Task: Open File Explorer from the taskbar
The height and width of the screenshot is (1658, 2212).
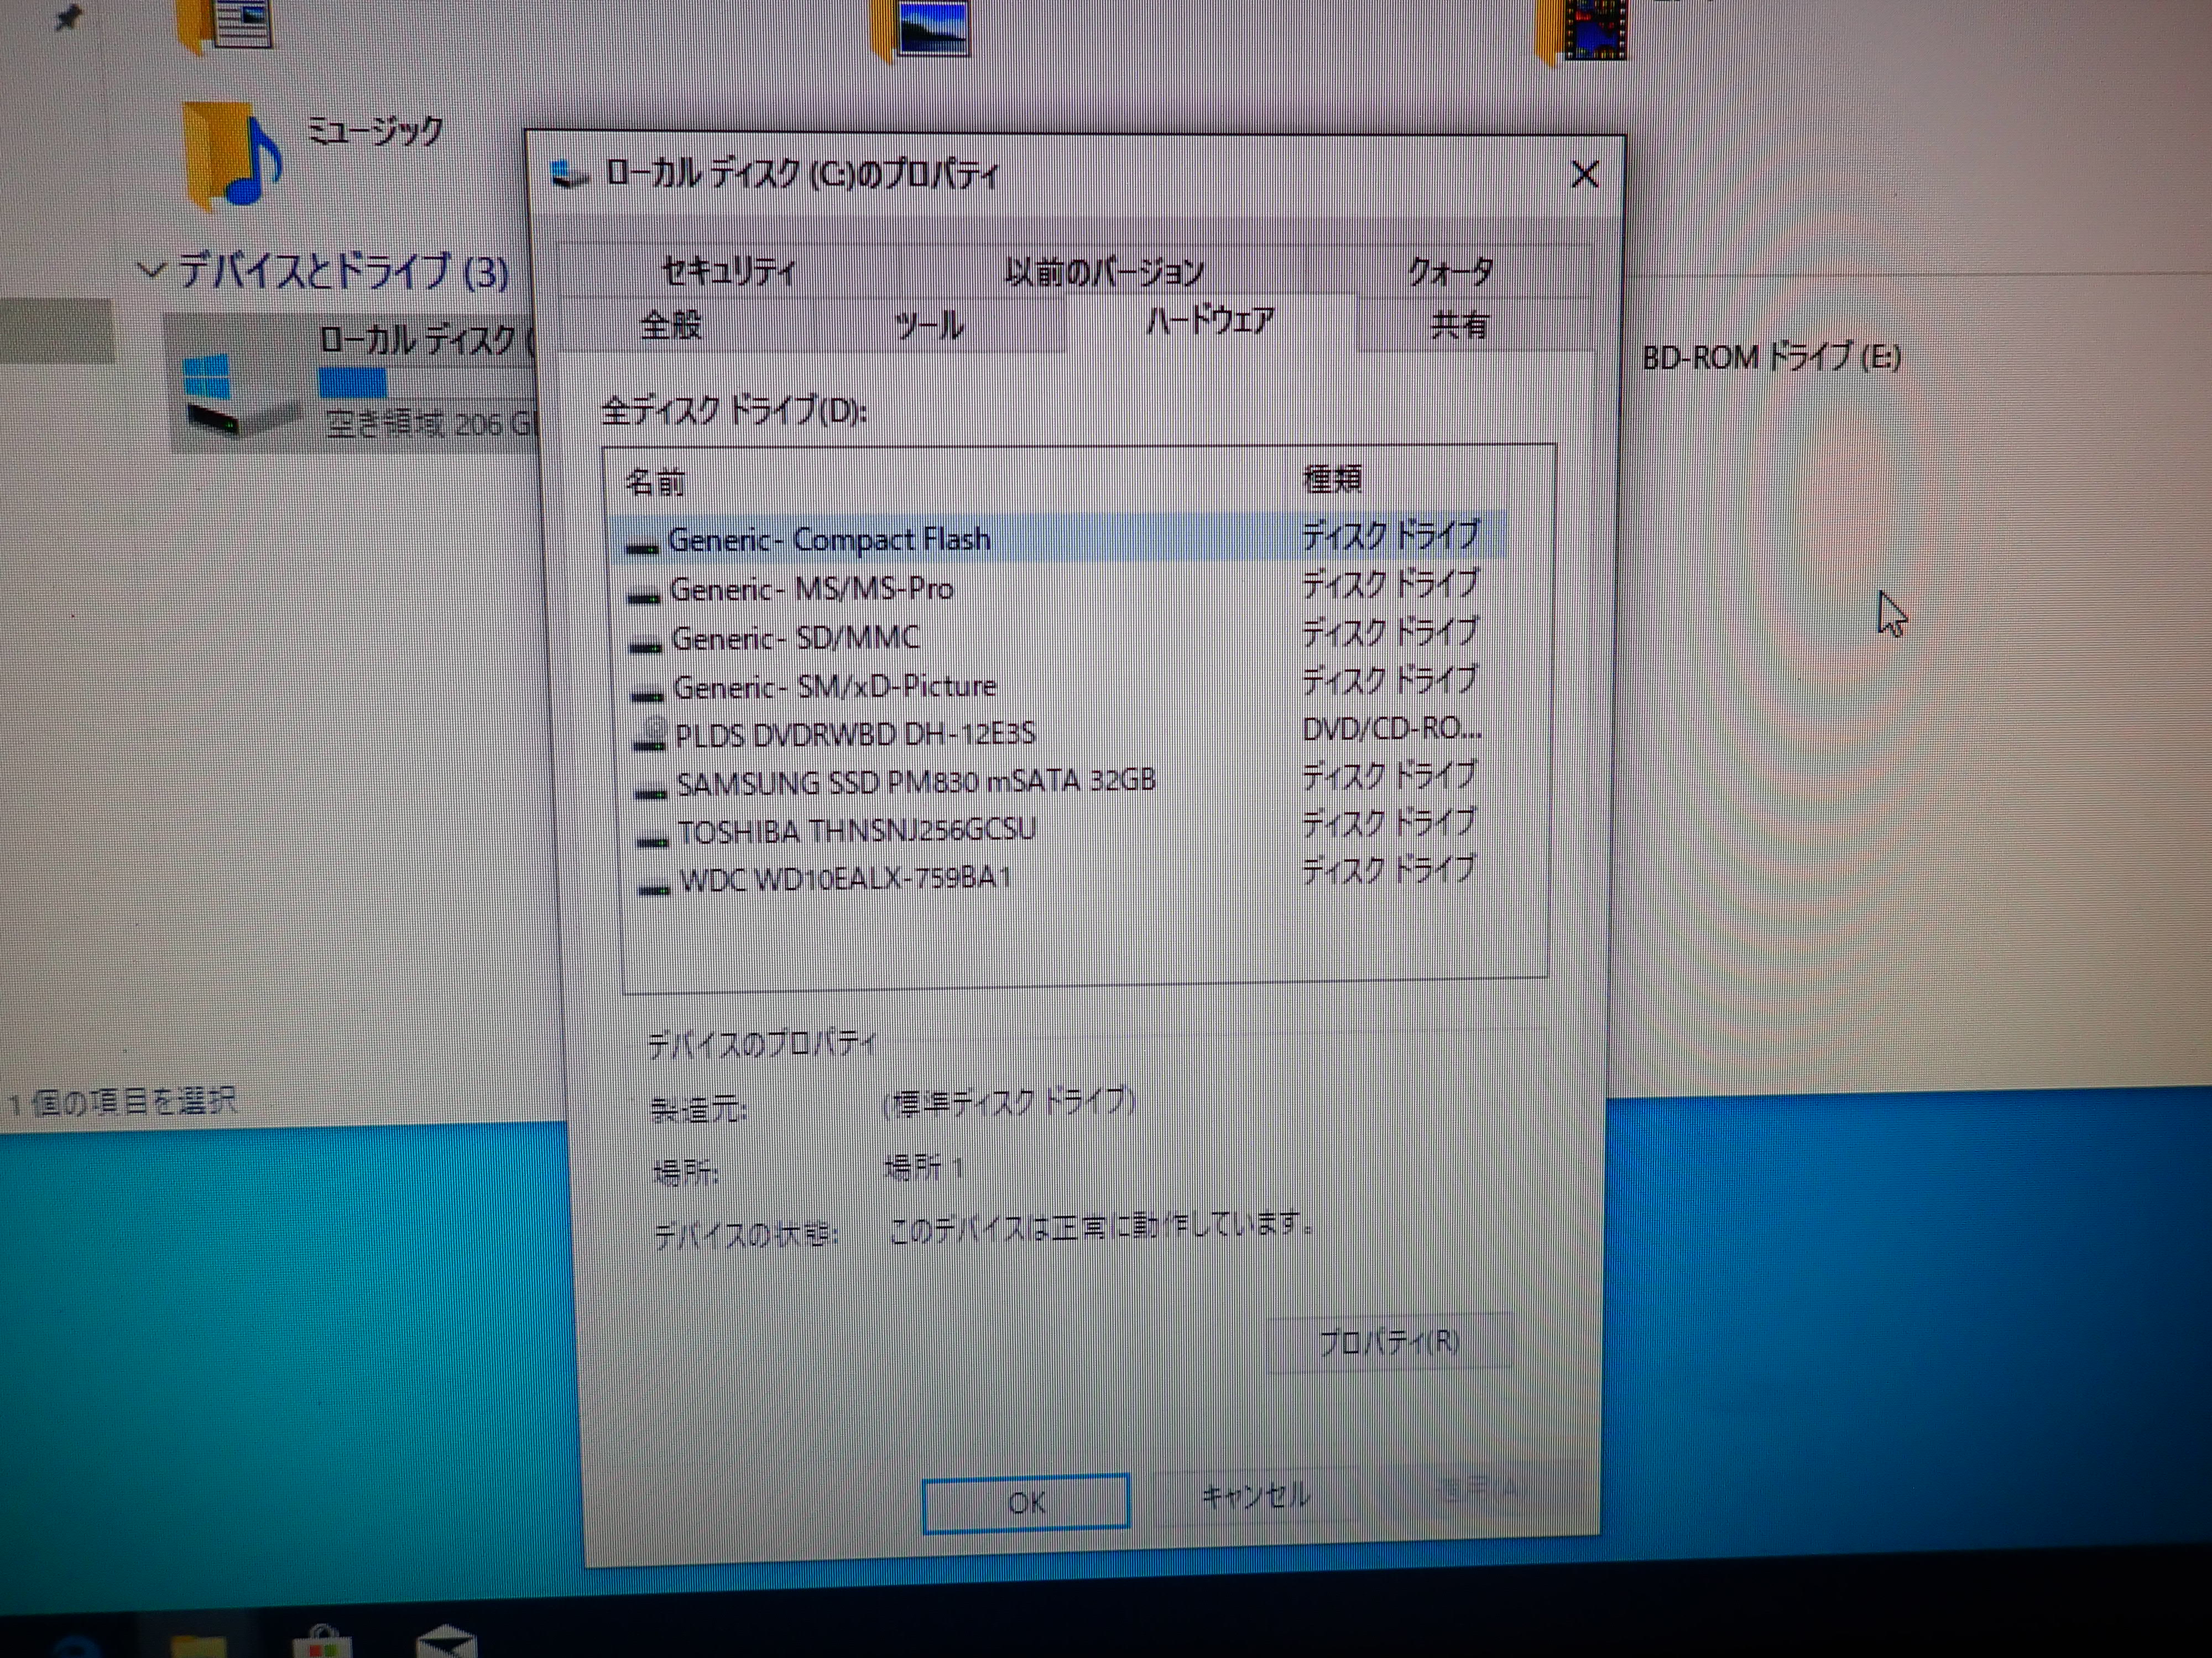Action: coord(198,1646)
